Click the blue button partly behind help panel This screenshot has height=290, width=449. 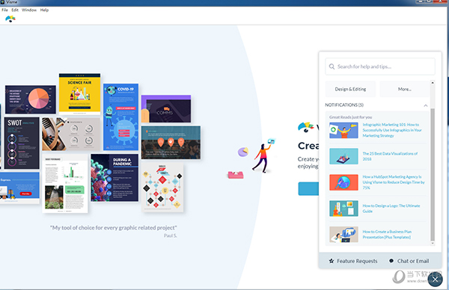(308, 189)
